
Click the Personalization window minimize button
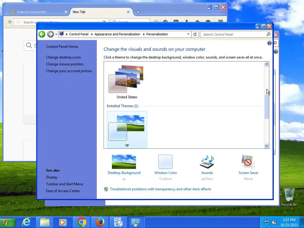(258, 26)
